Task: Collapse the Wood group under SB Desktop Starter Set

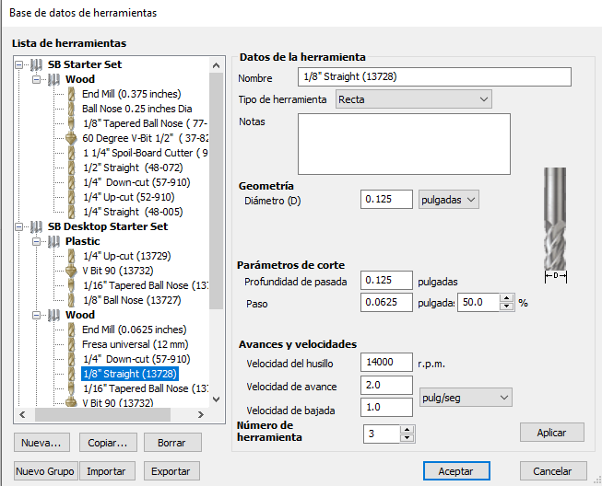Action: point(37,315)
